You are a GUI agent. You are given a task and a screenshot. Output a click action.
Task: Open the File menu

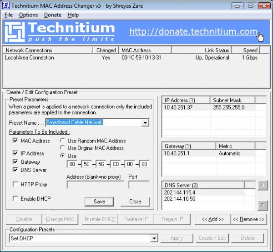pyautogui.click(x=9, y=15)
